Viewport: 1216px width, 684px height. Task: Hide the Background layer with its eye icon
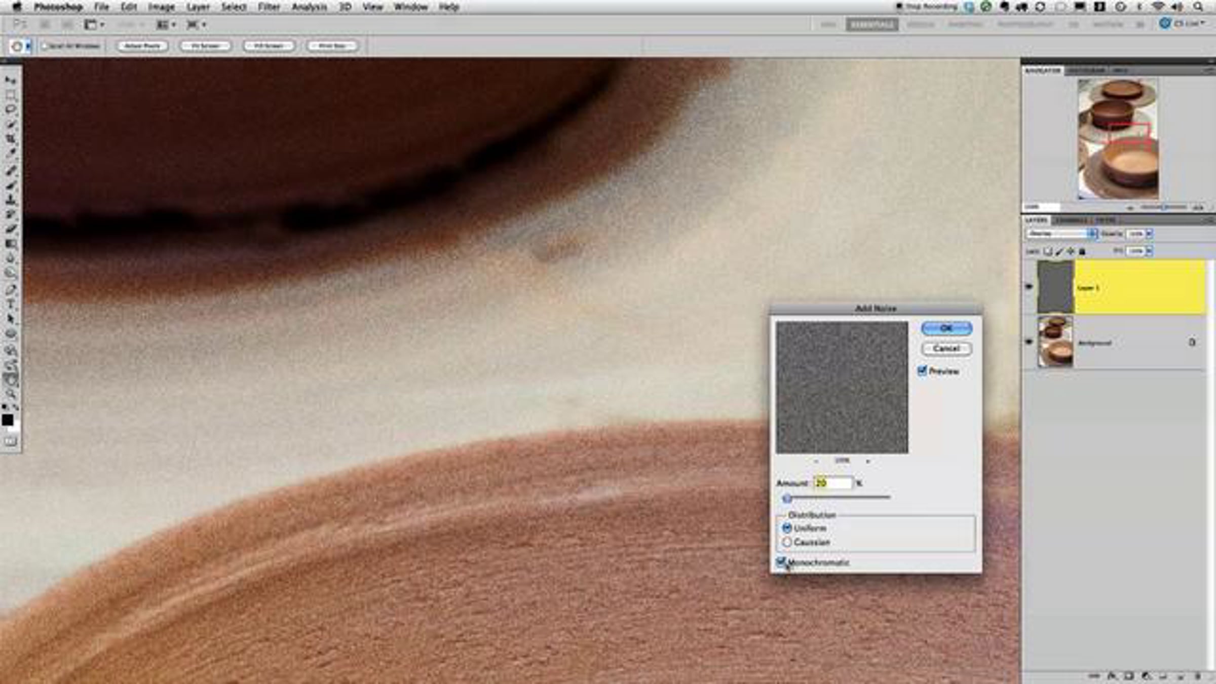click(x=1029, y=342)
